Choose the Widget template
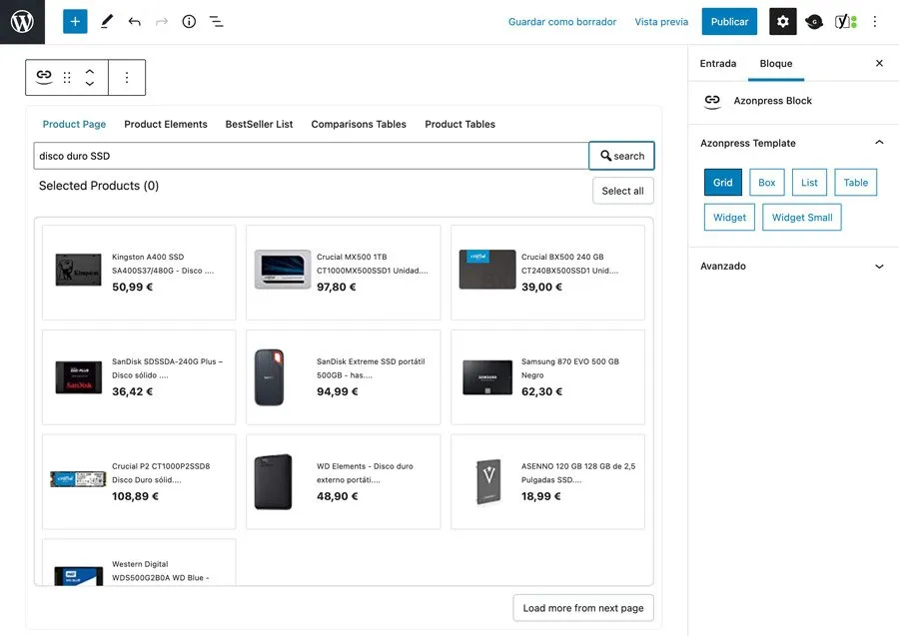This screenshot has height=636, width=899. (x=729, y=217)
